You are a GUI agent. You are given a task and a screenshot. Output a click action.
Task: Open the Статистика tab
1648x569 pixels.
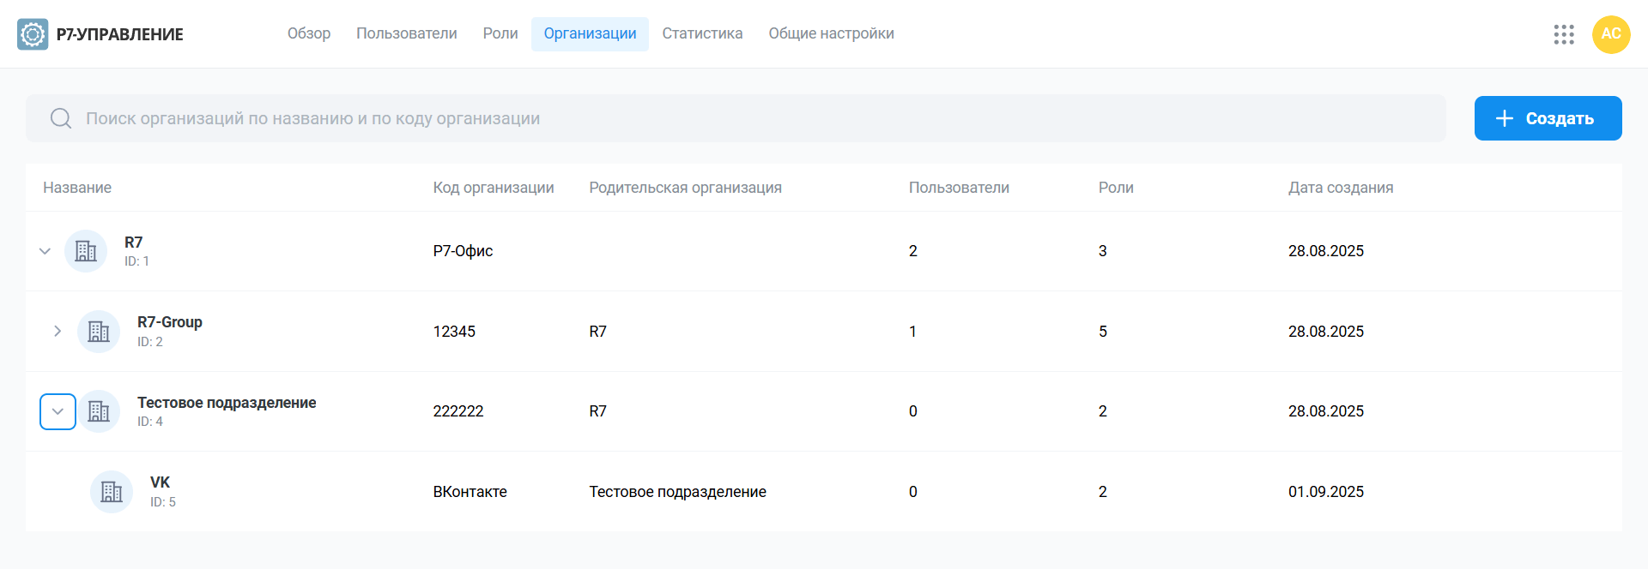pyautogui.click(x=702, y=33)
